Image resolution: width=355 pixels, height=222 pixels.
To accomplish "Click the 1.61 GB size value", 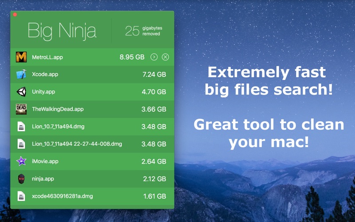I will coord(154,196).
